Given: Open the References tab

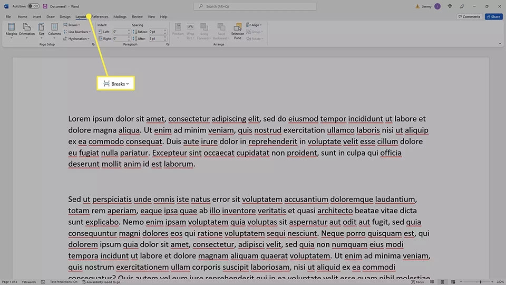Looking at the screenshot, I should [x=100, y=16].
